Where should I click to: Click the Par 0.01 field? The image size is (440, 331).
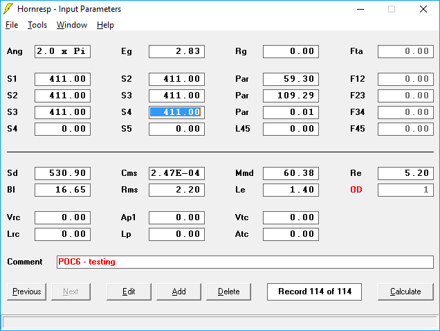[291, 112]
